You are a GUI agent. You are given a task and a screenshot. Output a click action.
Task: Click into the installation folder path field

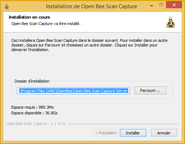(73, 91)
